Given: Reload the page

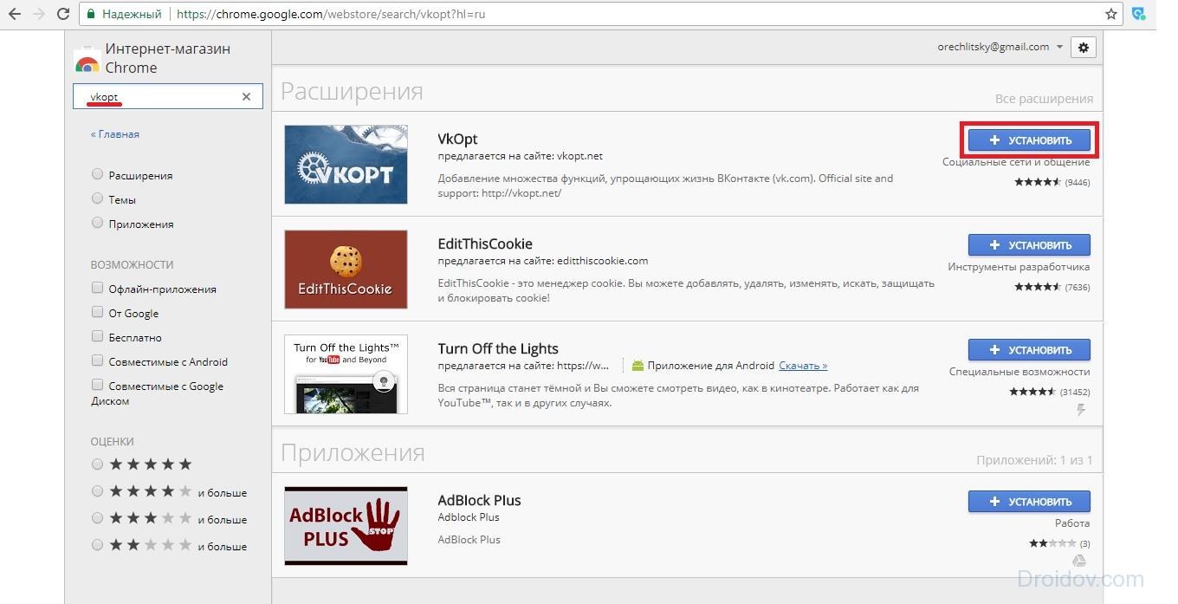Looking at the screenshot, I should [x=63, y=14].
